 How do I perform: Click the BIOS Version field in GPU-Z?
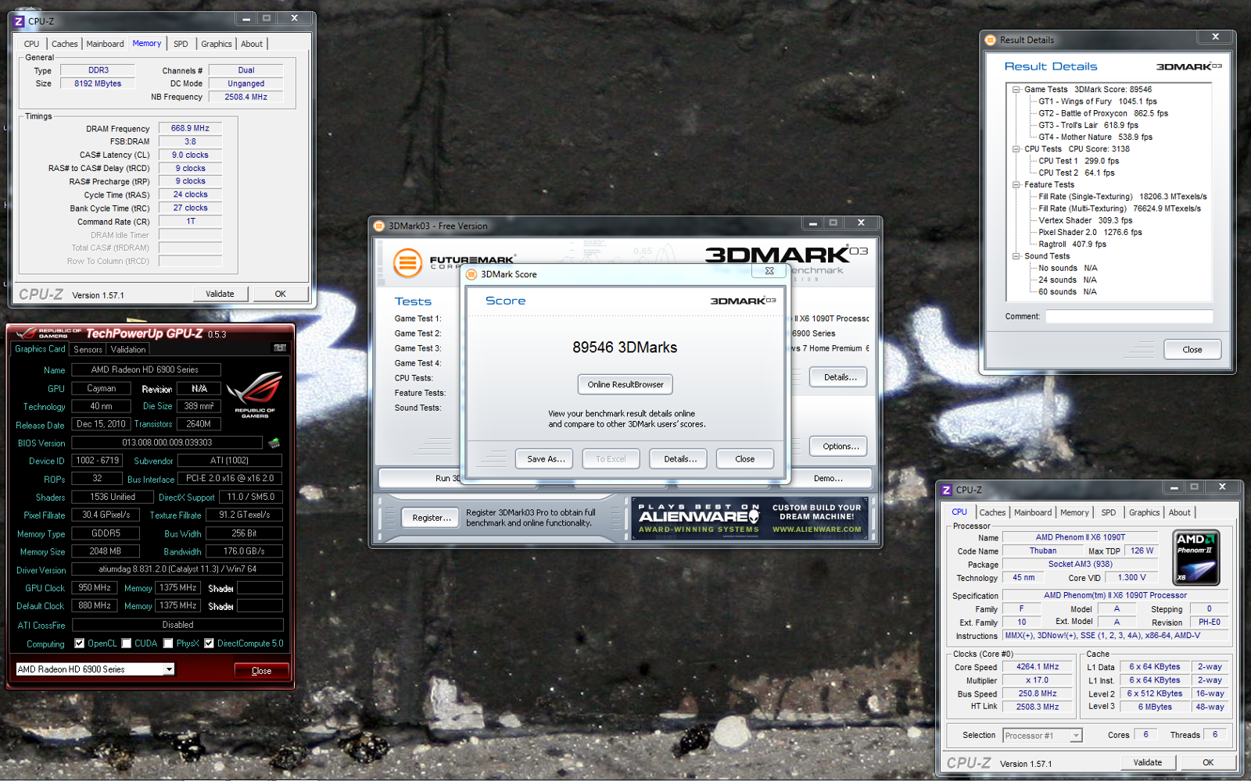tap(167, 443)
